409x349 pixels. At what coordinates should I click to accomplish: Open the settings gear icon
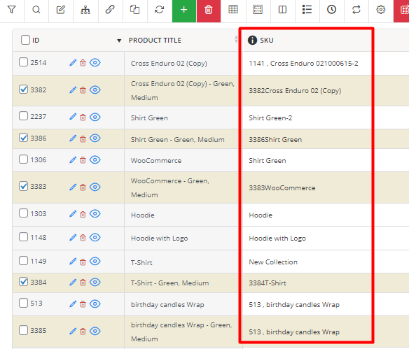(x=381, y=10)
